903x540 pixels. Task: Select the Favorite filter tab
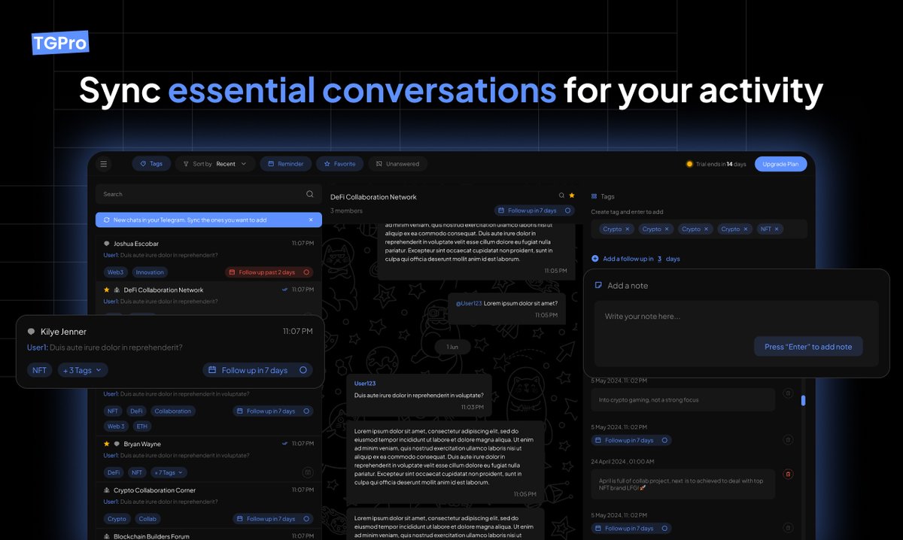[x=340, y=163]
